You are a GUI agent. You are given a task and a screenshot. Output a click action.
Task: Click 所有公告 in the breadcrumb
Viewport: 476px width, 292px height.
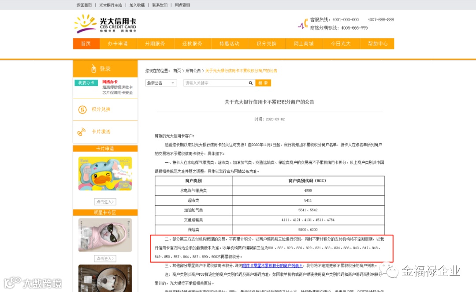(193, 71)
